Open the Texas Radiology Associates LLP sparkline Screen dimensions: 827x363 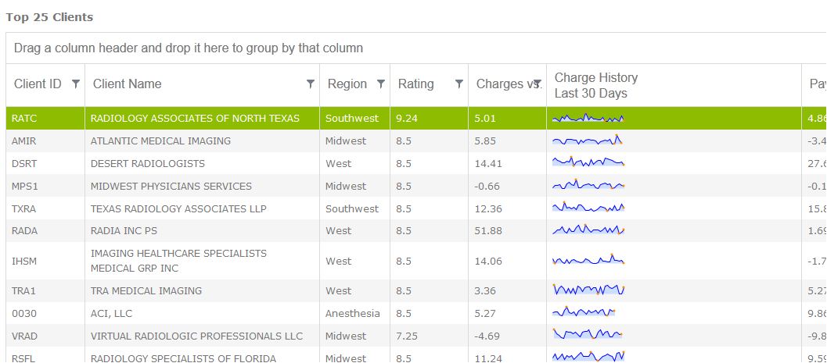click(588, 208)
